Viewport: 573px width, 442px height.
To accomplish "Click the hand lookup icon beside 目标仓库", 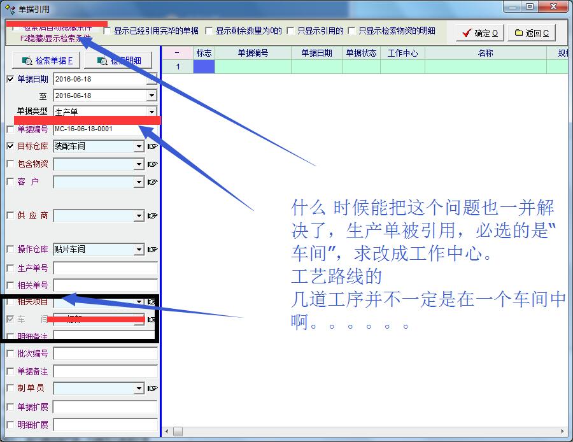I will click(152, 146).
